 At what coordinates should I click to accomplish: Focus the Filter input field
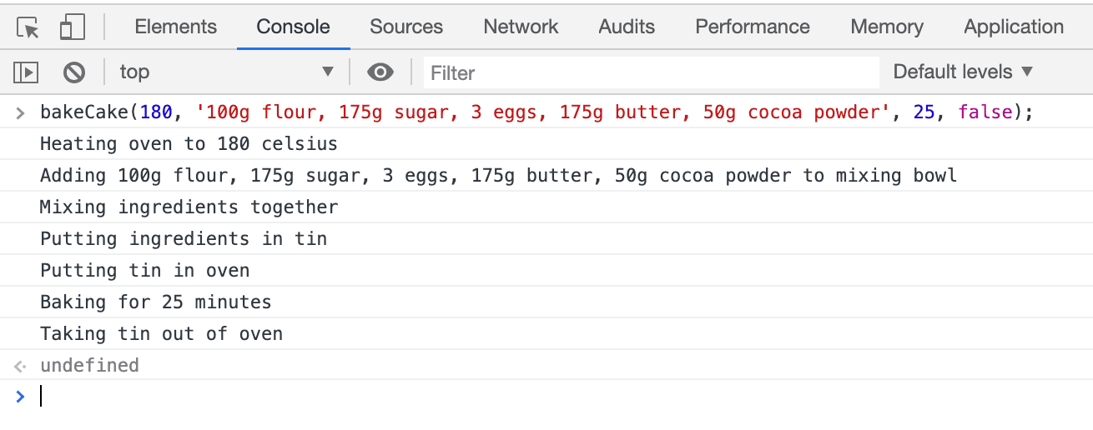point(651,72)
